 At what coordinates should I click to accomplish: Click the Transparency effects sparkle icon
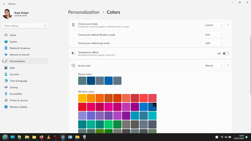tap(73, 53)
